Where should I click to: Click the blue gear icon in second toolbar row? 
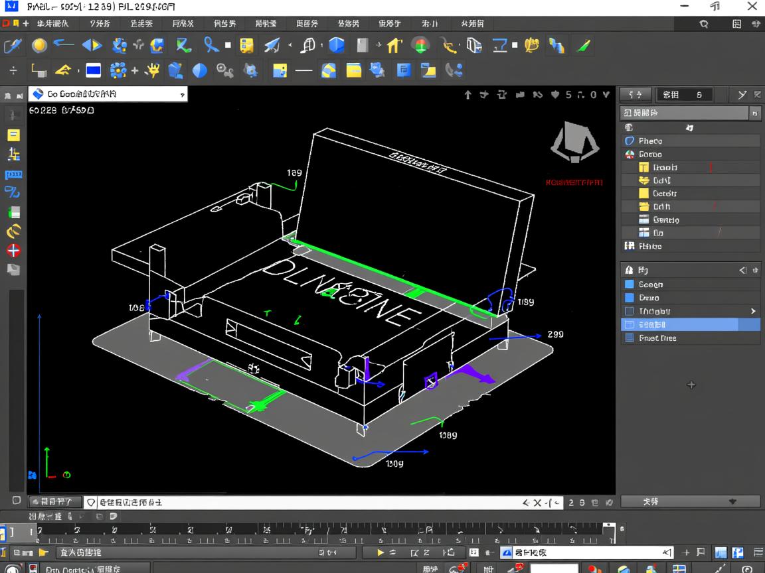[118, 70]
